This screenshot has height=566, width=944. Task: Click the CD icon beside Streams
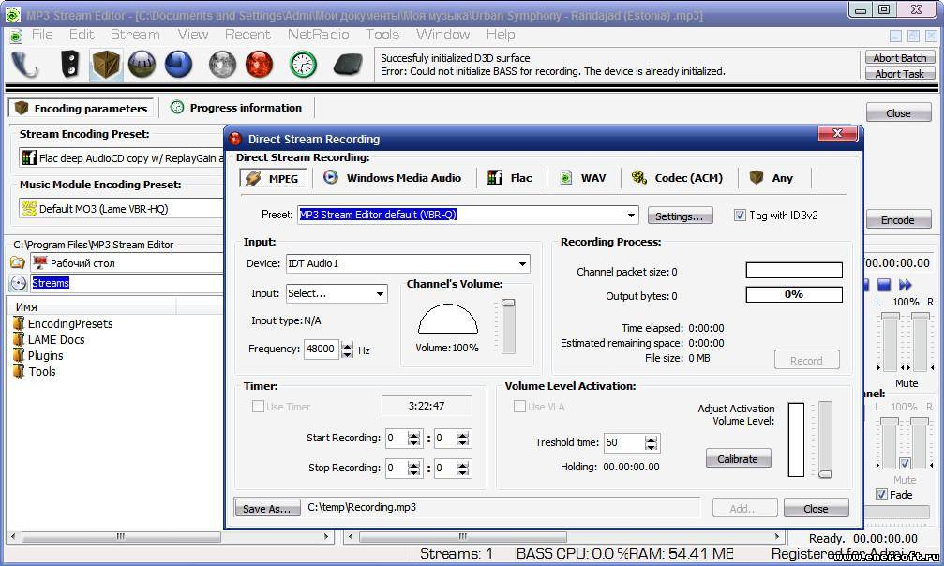point(18,283)
